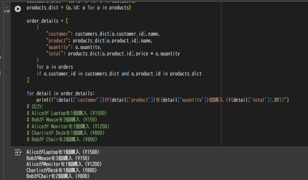Click the '0 秒' execution time label
Screen dimensions: 308x180
pyautogui.click(x=7, y=11)
